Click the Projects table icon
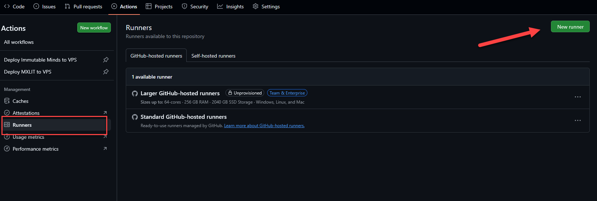The image size is (597, 201). pyautogui.click(x=149, y=7)
